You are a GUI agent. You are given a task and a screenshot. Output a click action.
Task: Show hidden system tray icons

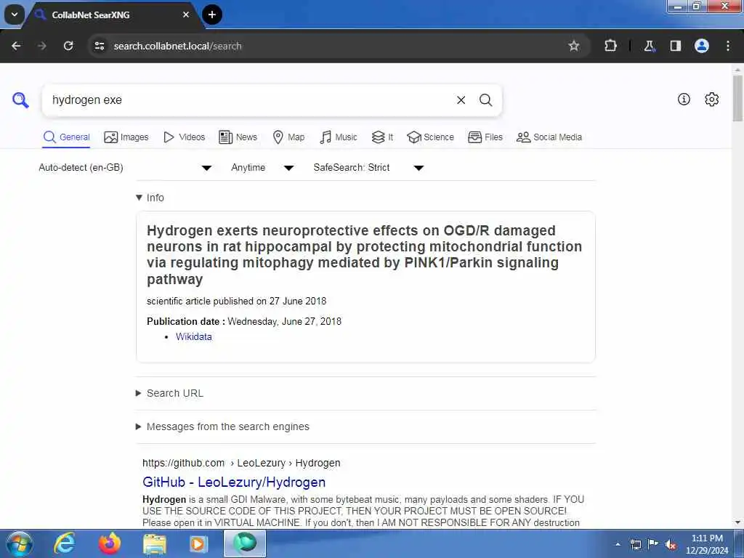pos(618,544)
